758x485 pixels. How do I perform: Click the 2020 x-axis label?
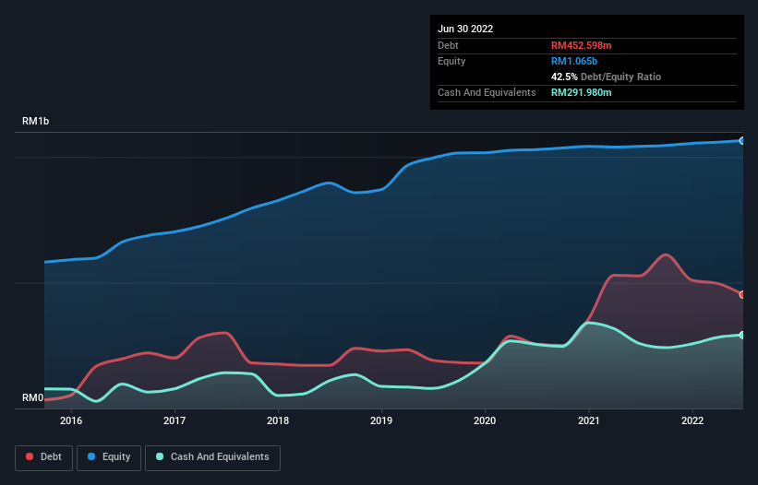click(485, 420)
